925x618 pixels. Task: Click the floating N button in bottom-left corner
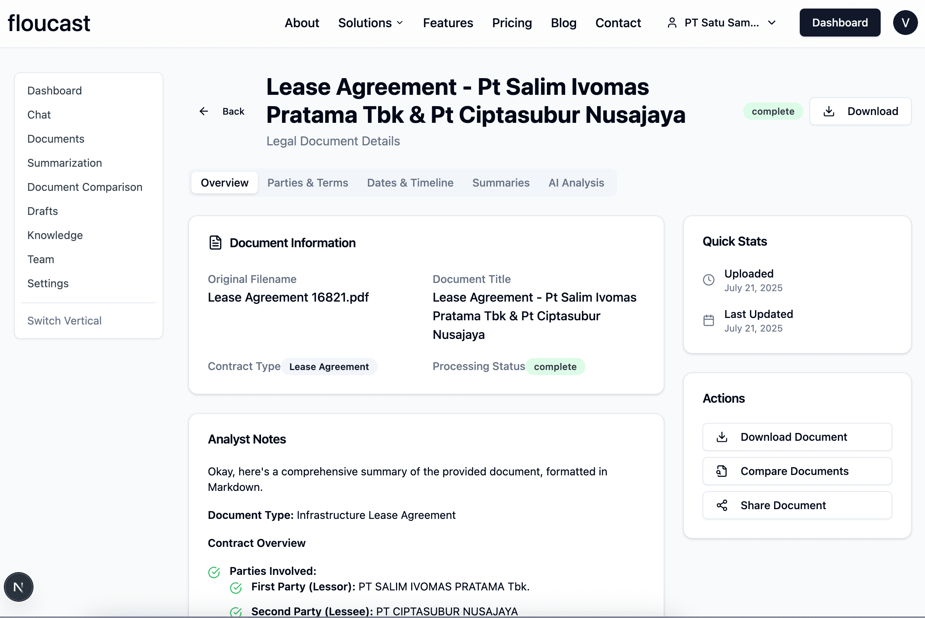[x=19, y=587]
